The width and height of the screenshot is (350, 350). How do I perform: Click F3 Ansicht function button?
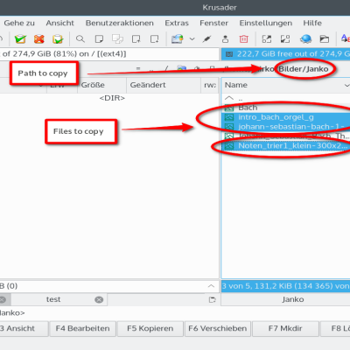tap(24, 328)
